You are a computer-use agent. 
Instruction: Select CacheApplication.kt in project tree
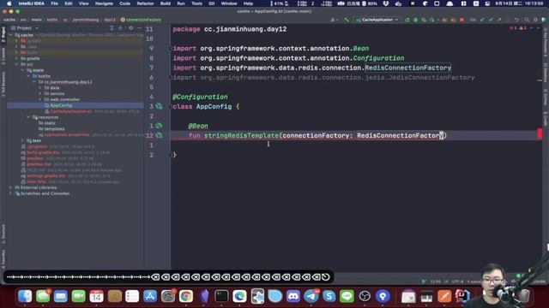pyautogui.click(x=70, y=111)
